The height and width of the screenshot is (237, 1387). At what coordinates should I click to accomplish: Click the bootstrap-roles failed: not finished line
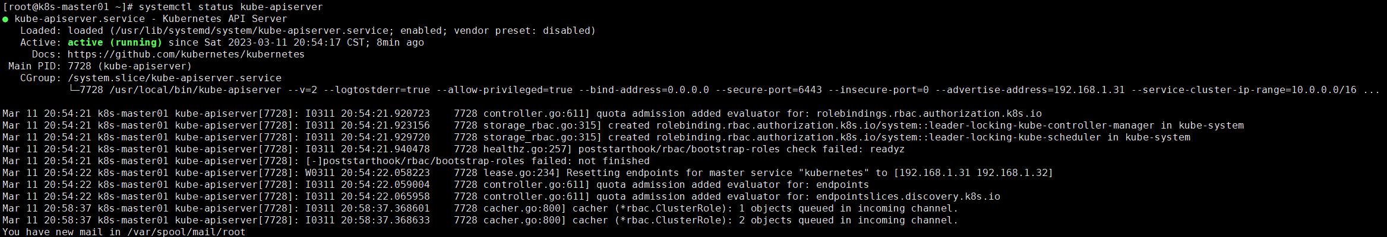point(478,161)
